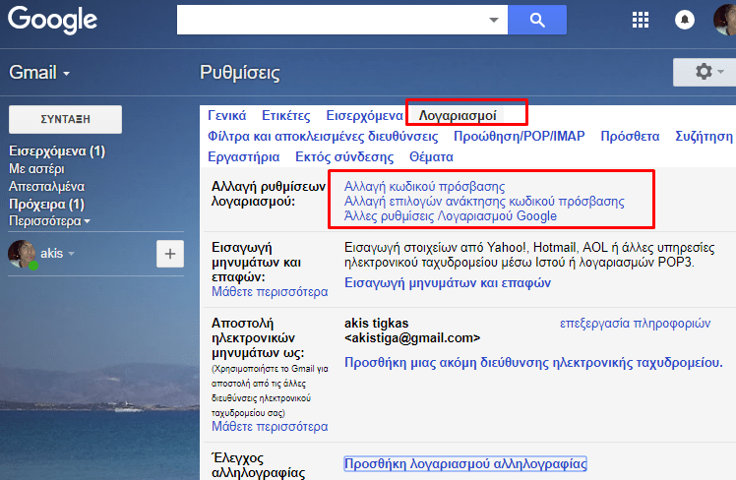Click Αλλαγή κωδικού πρόσβασης link

click(425, 186)
